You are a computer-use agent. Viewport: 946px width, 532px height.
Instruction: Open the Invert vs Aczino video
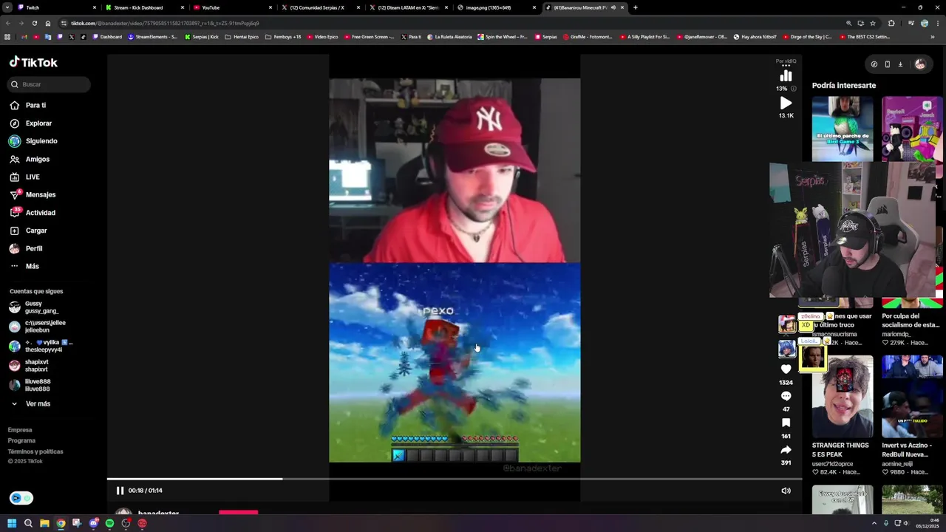pos(912,397)
